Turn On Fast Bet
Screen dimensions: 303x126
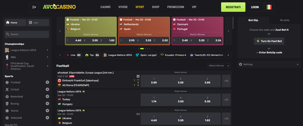coord(269,41)
